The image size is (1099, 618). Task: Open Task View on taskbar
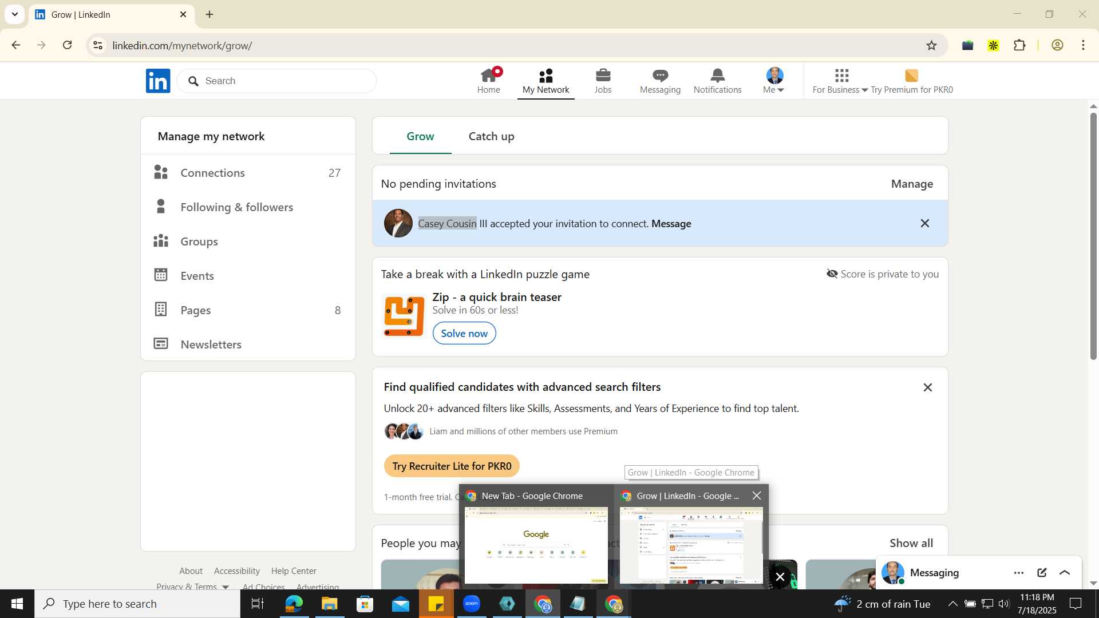tap(258, 604)
